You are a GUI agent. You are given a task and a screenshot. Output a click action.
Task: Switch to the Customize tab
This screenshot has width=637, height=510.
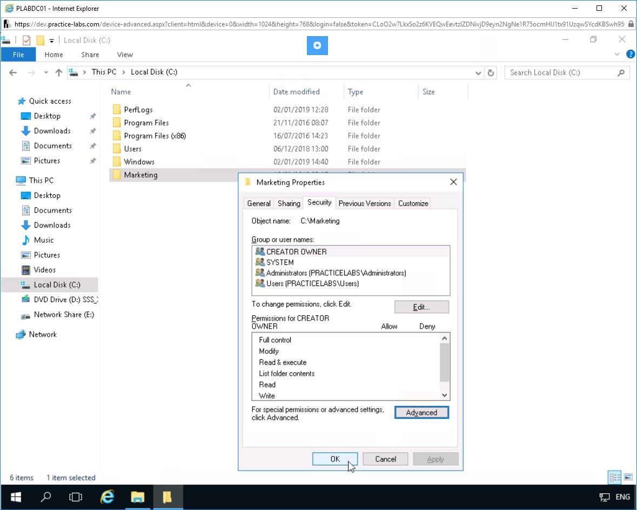point(413,203)
